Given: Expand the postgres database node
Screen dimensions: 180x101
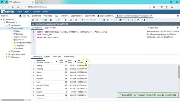Looking at the screenshot, I should pos(9,51).
